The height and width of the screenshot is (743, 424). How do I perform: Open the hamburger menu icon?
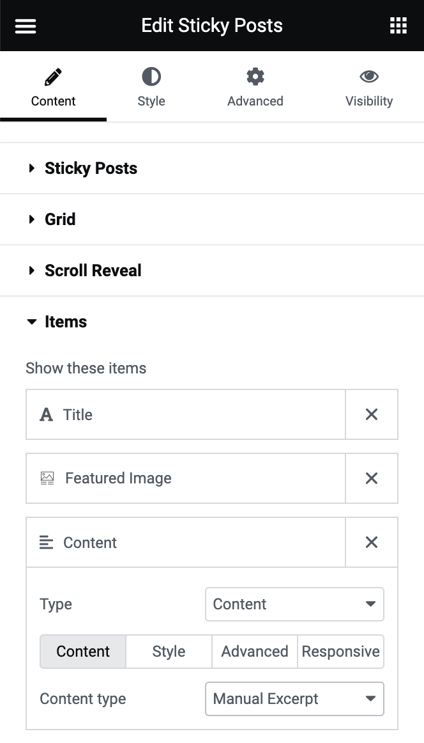point(25,26)
